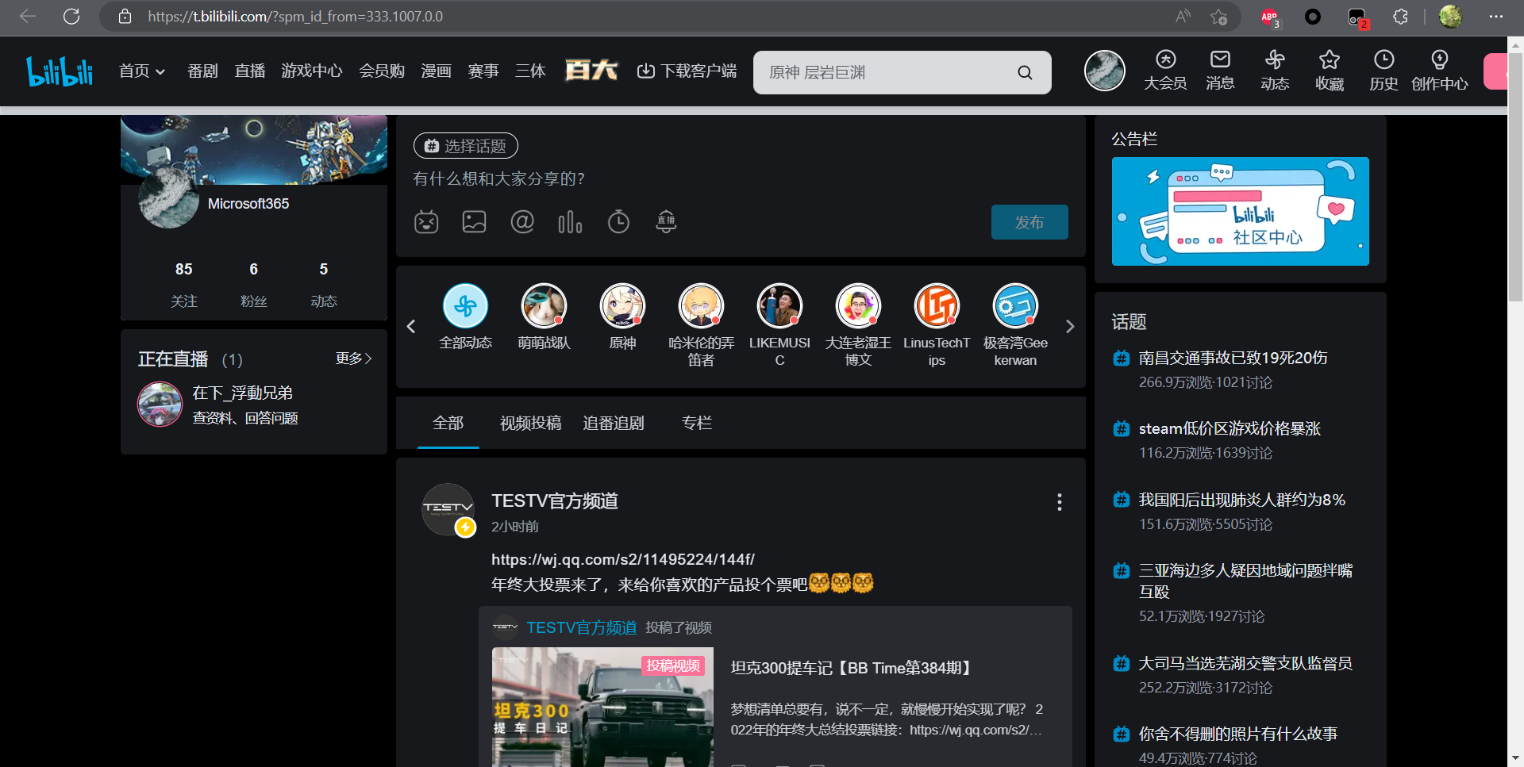Screen dimensions: 1524x767
Task: Select LinusTechTips avatar in the strip
Action: point(937,305)
